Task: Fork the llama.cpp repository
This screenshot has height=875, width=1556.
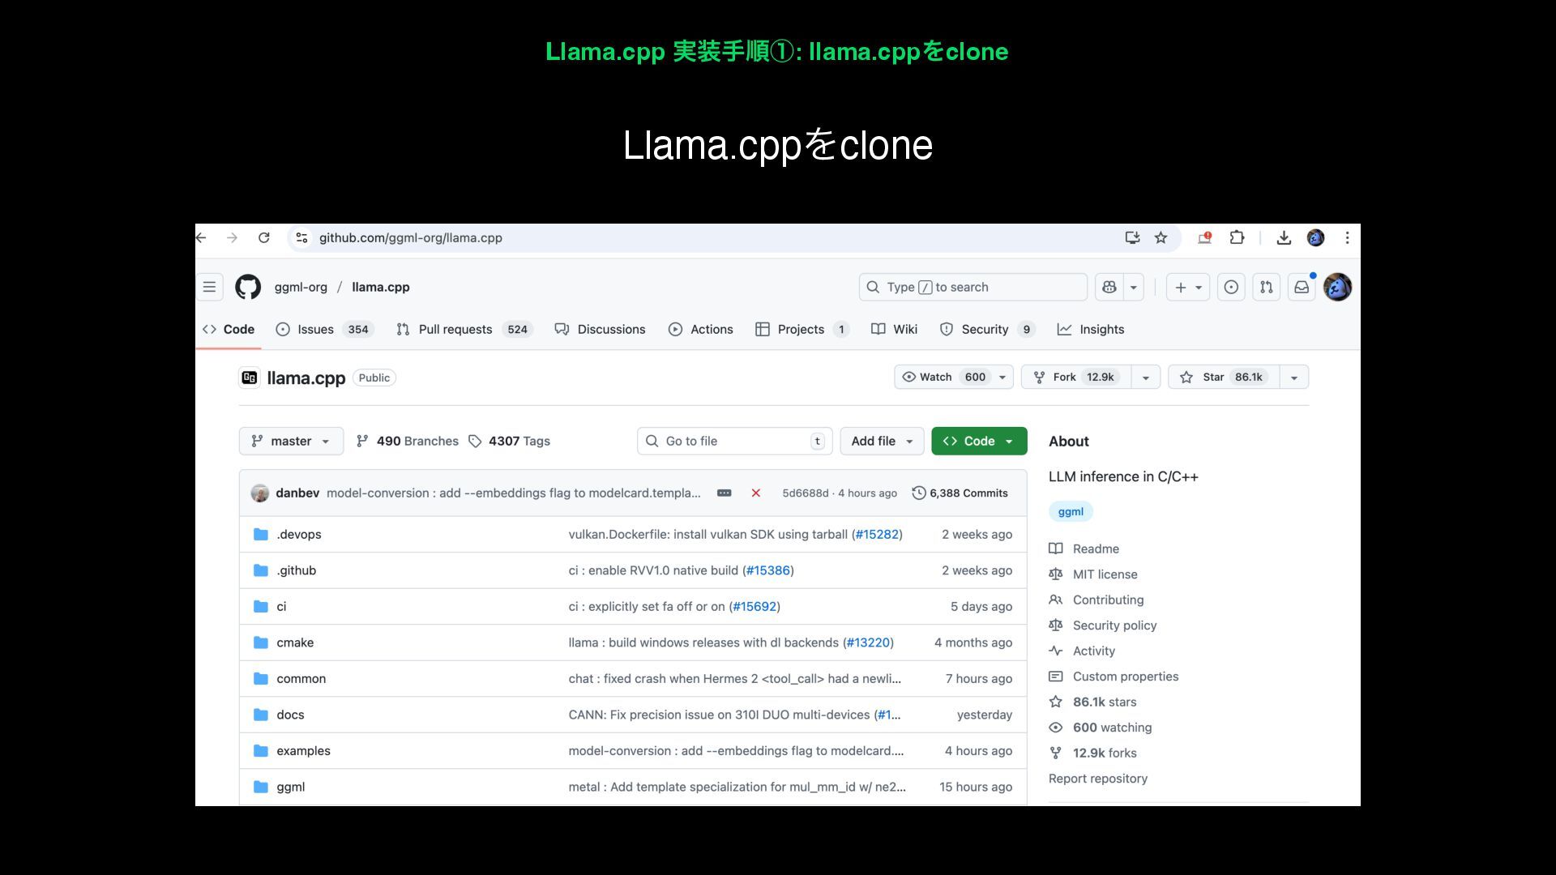Action: pyautogui.click(x=1076, y=377)
